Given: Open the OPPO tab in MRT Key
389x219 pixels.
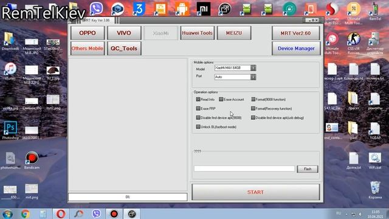Looking at the screenshot, I should click(88, 33).
